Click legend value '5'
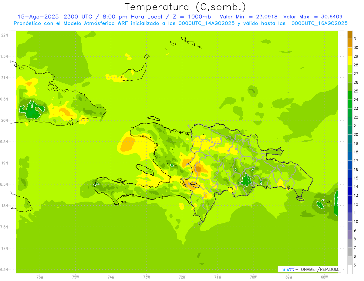 point(355,265)
